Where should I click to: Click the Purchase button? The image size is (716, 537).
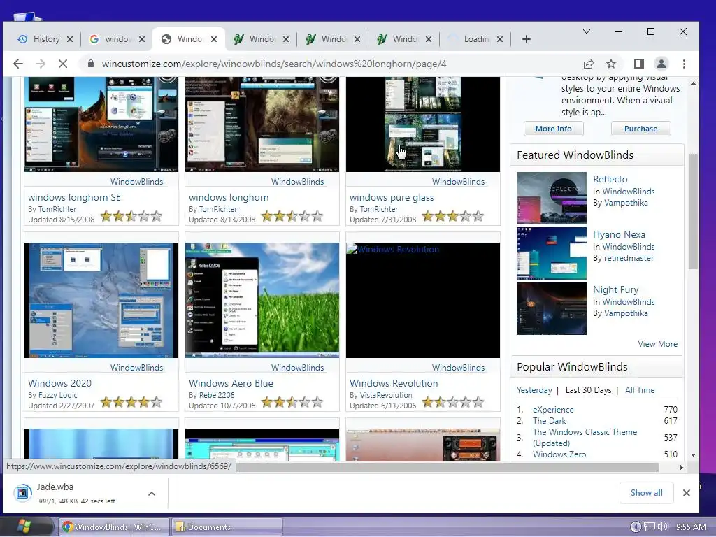click(640, 129)
